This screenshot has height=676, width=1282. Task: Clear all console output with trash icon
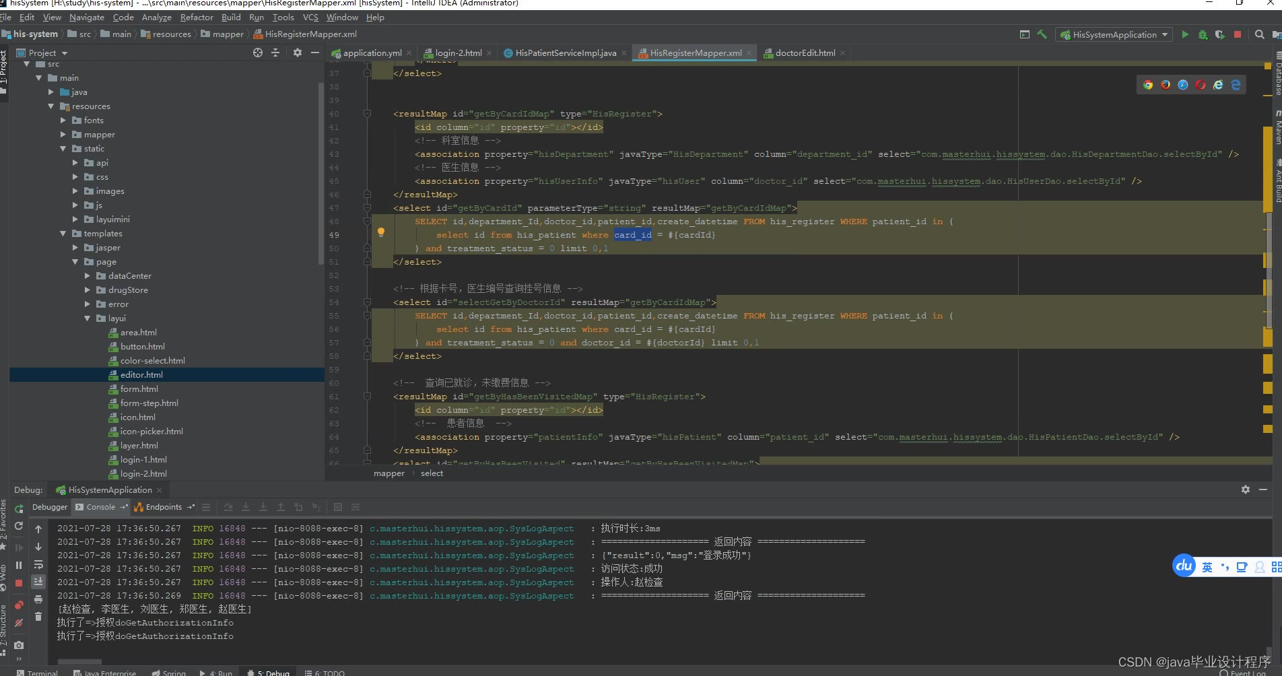coord(38,616)
